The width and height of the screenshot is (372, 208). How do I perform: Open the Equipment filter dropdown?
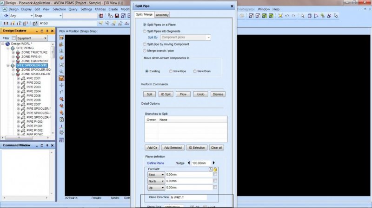pos(32,38)
